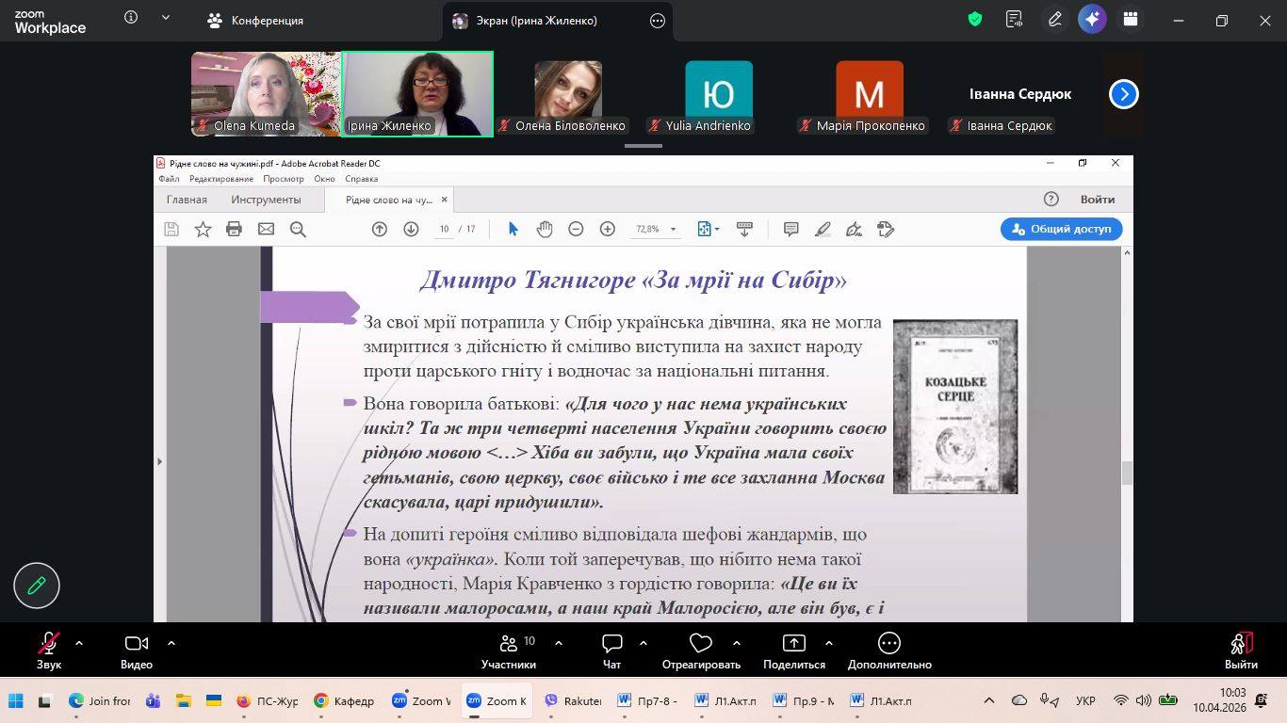The width and height of the screenshot is (1287, 723).
Task: Switch to the Конференция tab
Action: [x=255, y=21]
